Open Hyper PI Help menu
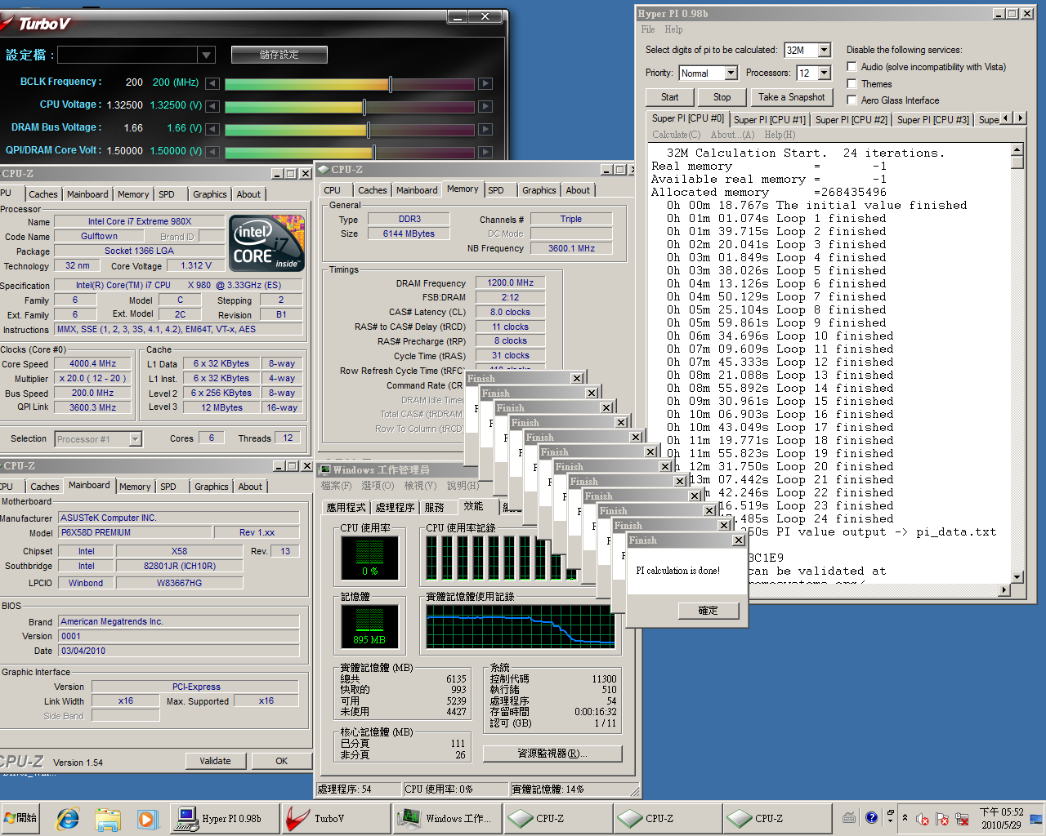This screenshot has height=836, width=1046. 673,29
